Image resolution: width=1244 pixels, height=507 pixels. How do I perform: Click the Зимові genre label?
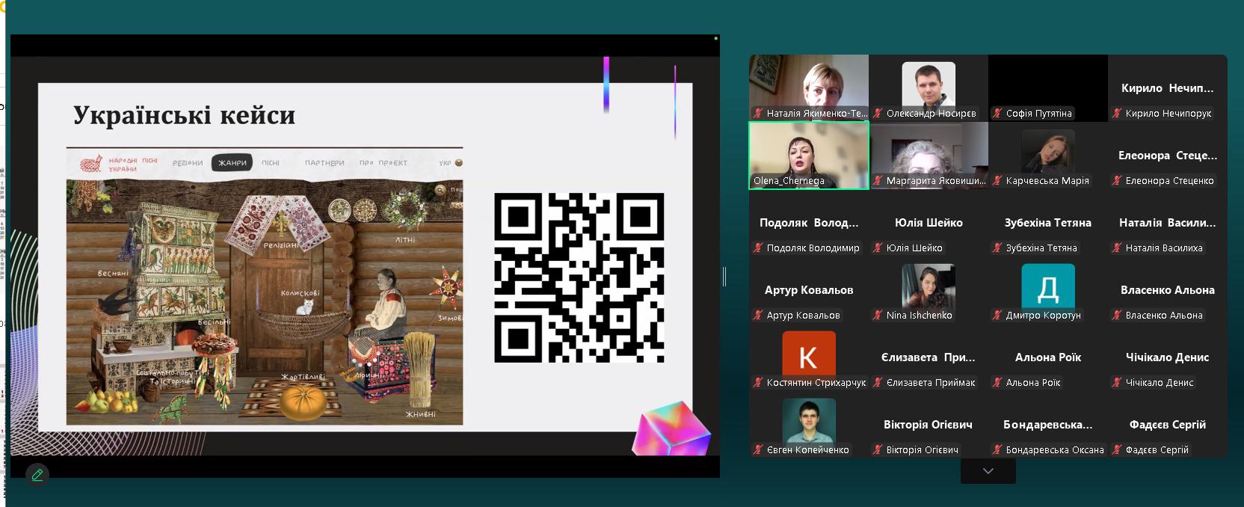[x=450, y=319]
